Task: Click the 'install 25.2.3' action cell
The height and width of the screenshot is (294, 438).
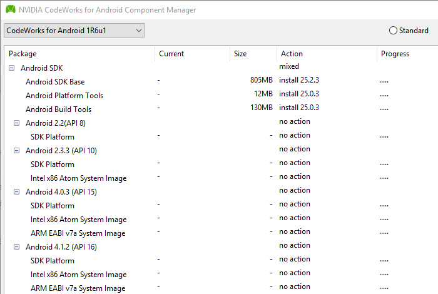Action: pos(299,80)
